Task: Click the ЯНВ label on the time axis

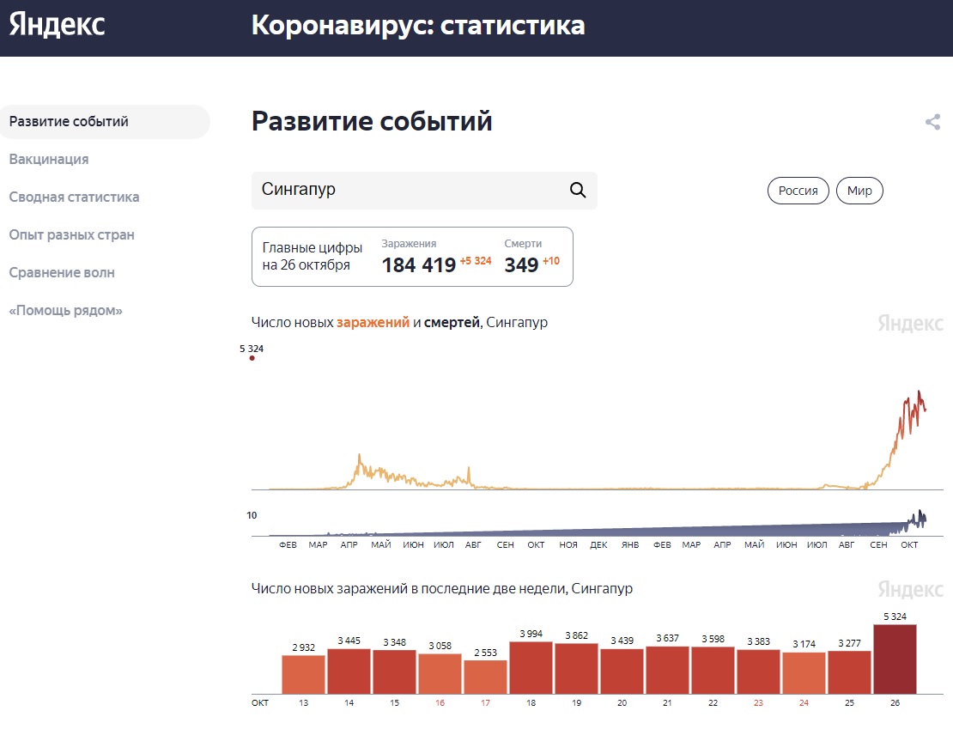Action: pos(630,544)
